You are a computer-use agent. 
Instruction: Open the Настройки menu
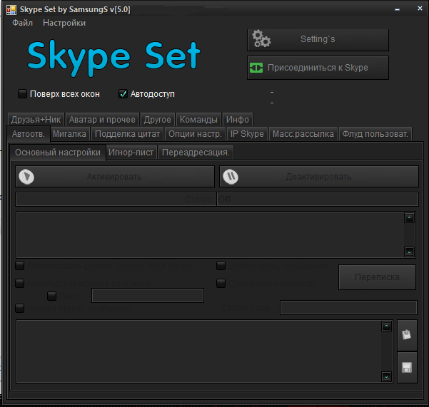coord(64,23)
